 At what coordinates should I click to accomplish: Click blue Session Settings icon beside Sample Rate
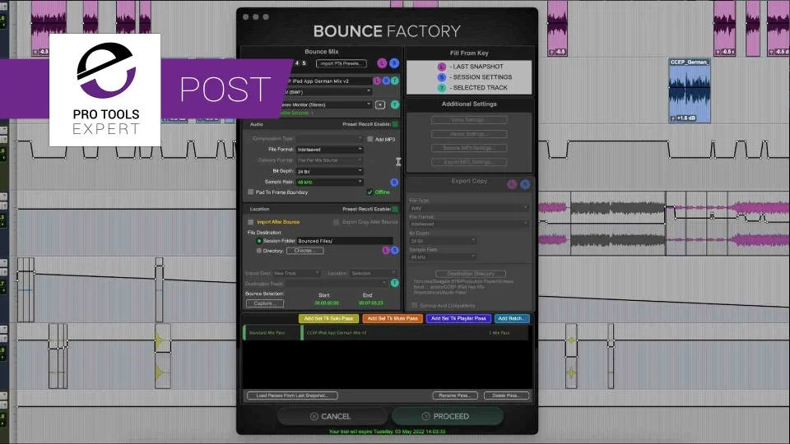[x=394, y=183]
